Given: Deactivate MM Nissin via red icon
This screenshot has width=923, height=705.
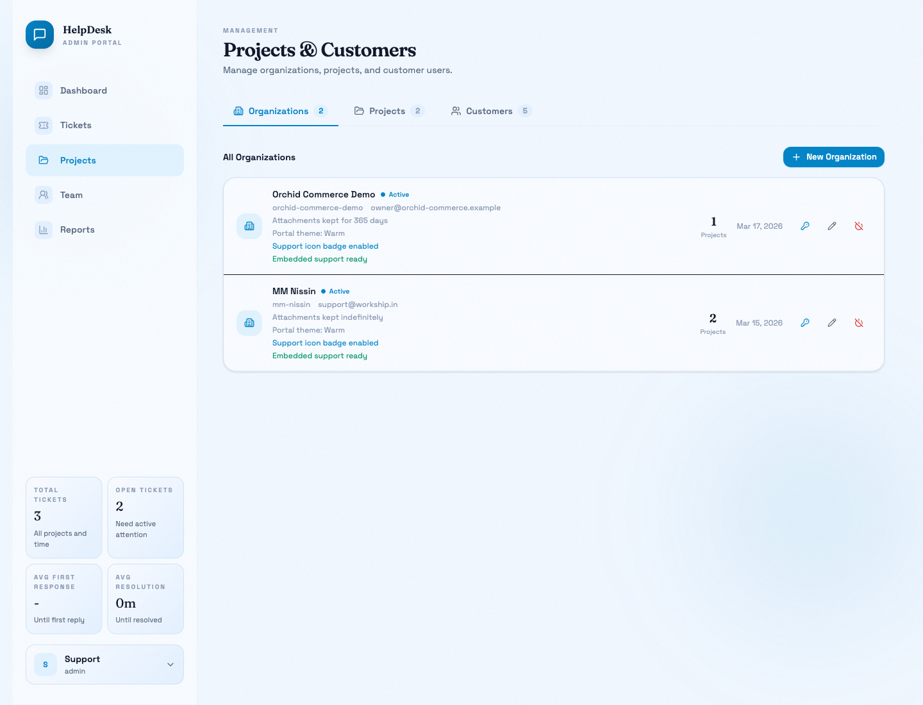Looking at the screenshot, I should [x=859, y=323].
